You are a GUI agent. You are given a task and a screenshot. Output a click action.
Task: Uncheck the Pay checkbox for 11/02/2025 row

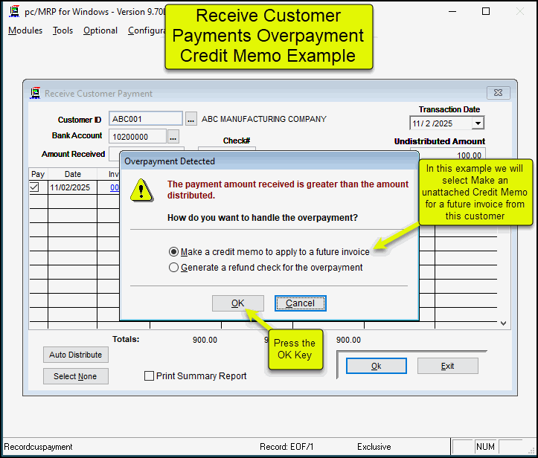34,188
